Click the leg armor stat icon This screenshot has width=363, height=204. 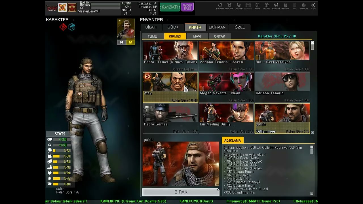[50, 167]
